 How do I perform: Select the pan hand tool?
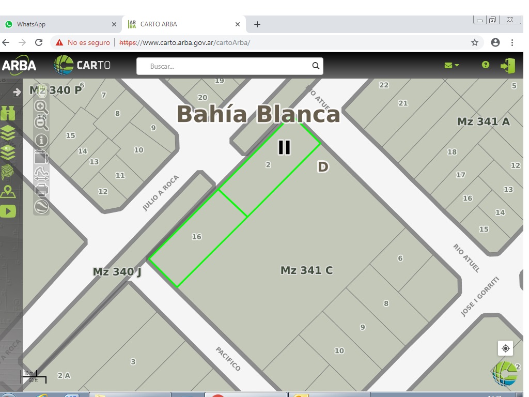(x=41, y=90)
